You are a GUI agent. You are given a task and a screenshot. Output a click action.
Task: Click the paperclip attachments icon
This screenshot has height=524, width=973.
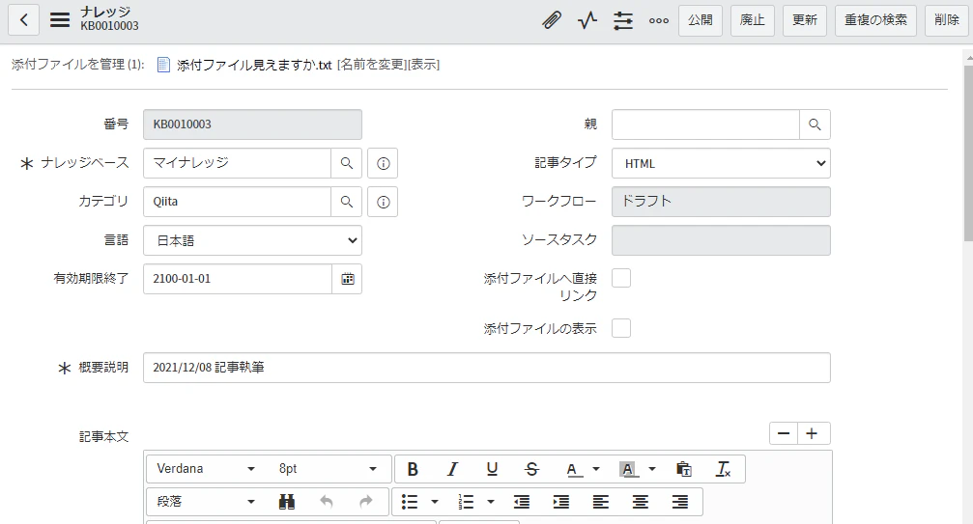point(551,20)
